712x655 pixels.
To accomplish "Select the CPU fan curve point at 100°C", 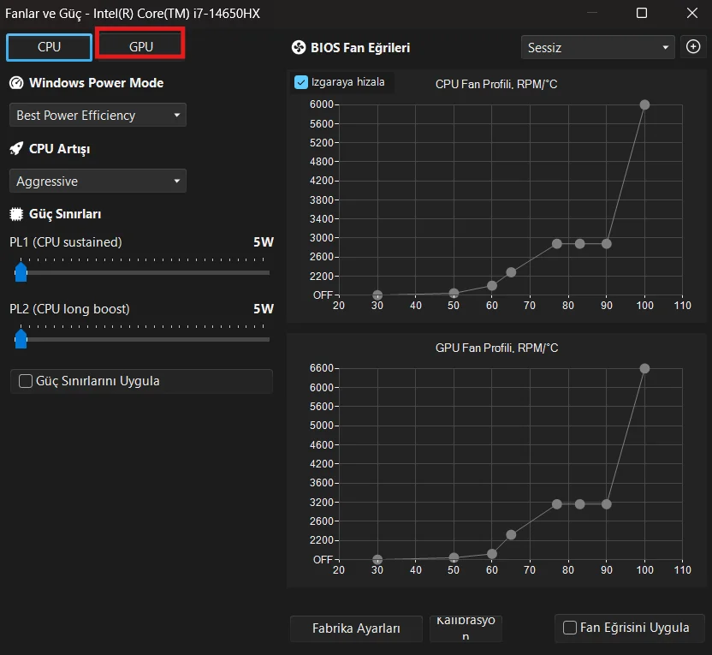I will 644,105.
